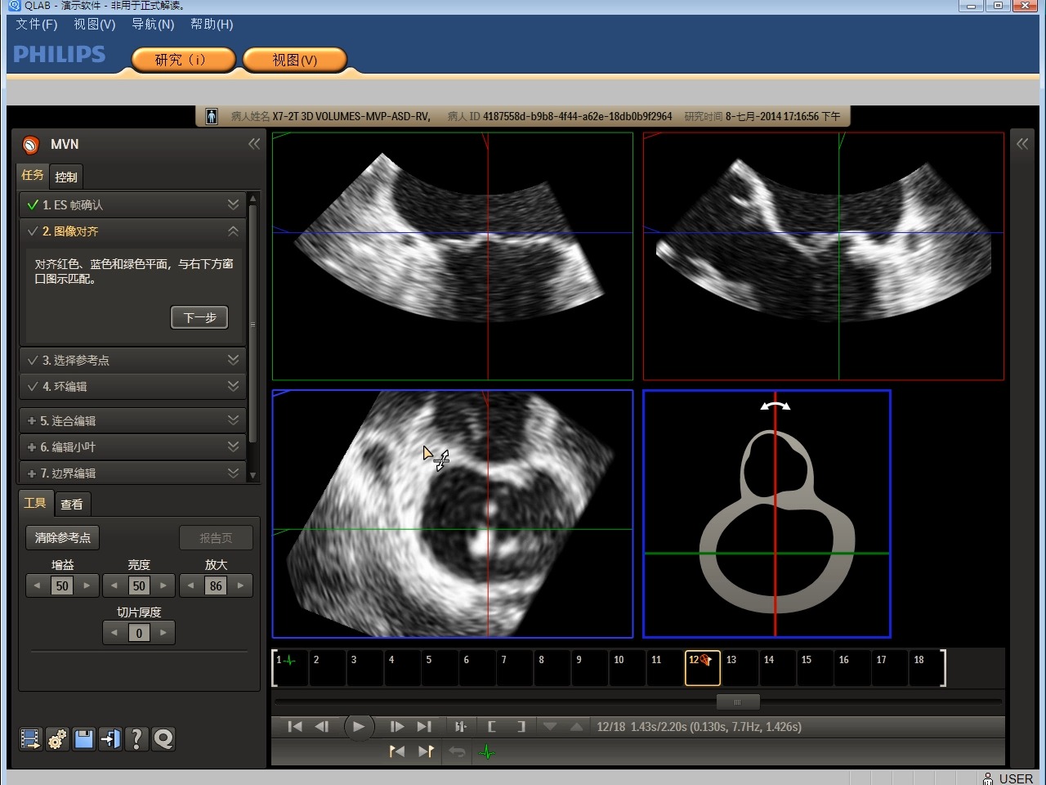
Task: Go to previous flagged frame
Action: tap(397, 751)
